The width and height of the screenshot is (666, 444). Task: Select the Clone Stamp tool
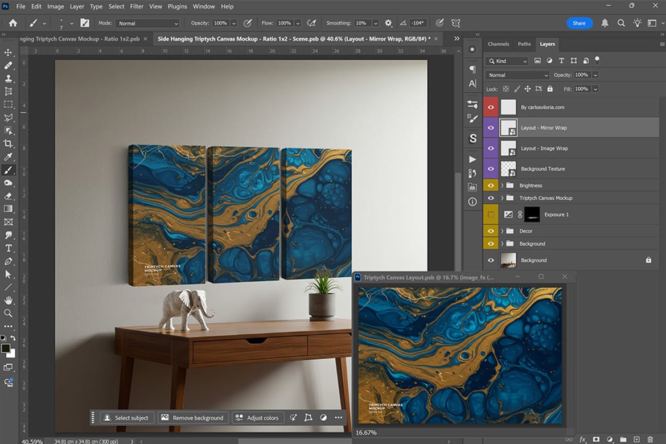[8, 79]
